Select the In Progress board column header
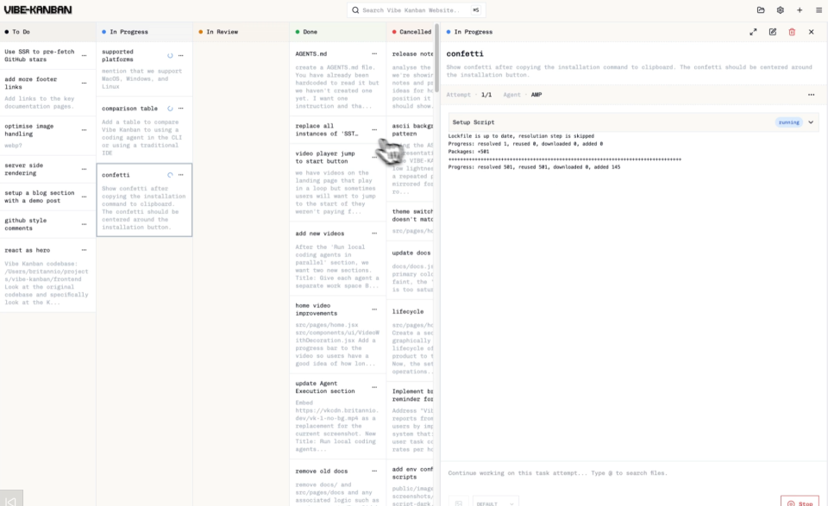The height and width of the screenshot is (506, 828). [144, 32]
